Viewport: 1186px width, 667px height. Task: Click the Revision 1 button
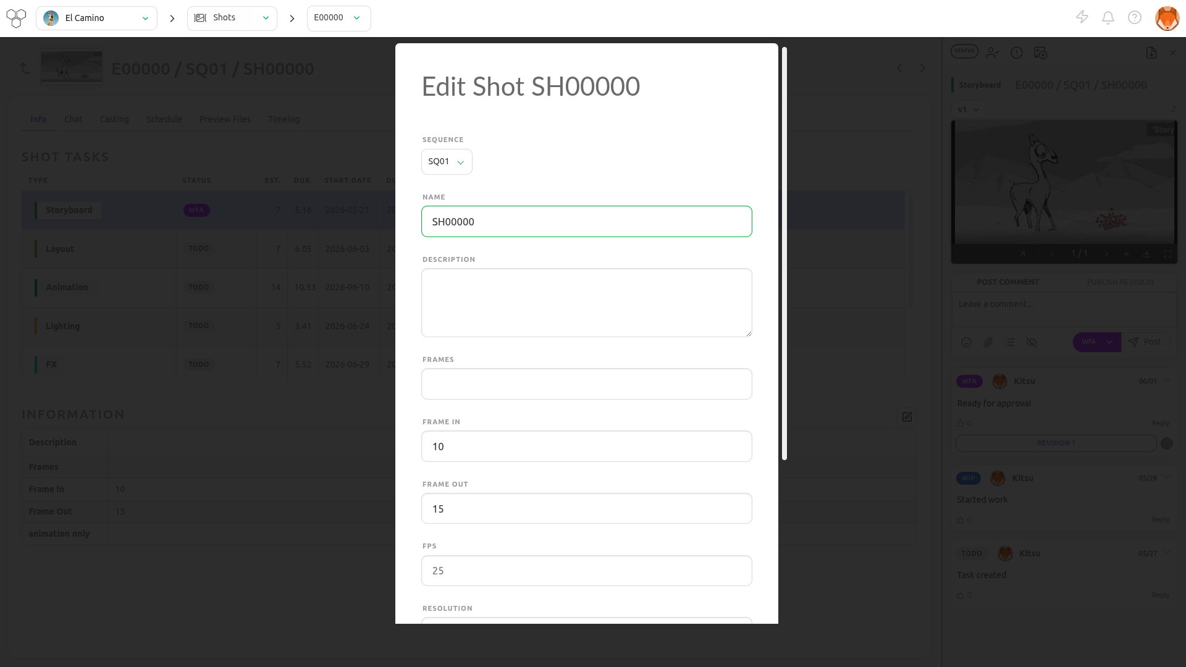[x=1056, y=443]
